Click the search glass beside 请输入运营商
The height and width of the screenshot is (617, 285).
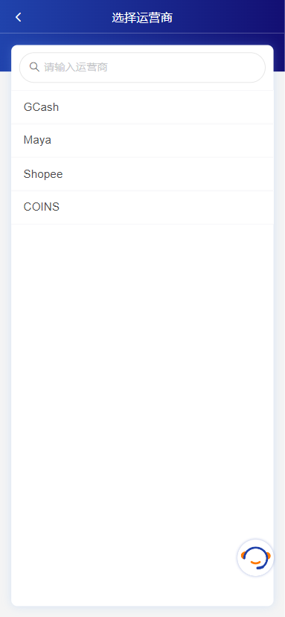point(34,67)
